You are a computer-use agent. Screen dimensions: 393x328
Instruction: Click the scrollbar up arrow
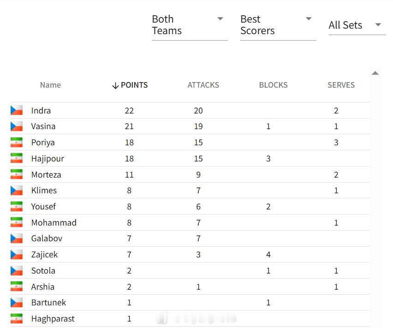click(375, 73)
